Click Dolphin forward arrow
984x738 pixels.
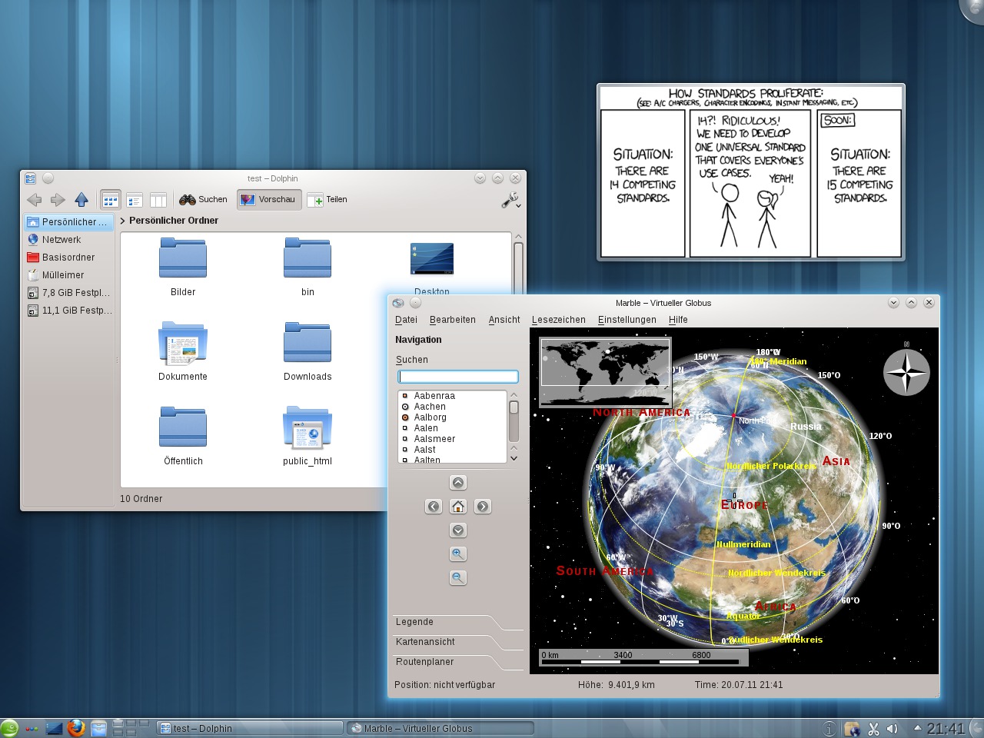coord(58,200)
